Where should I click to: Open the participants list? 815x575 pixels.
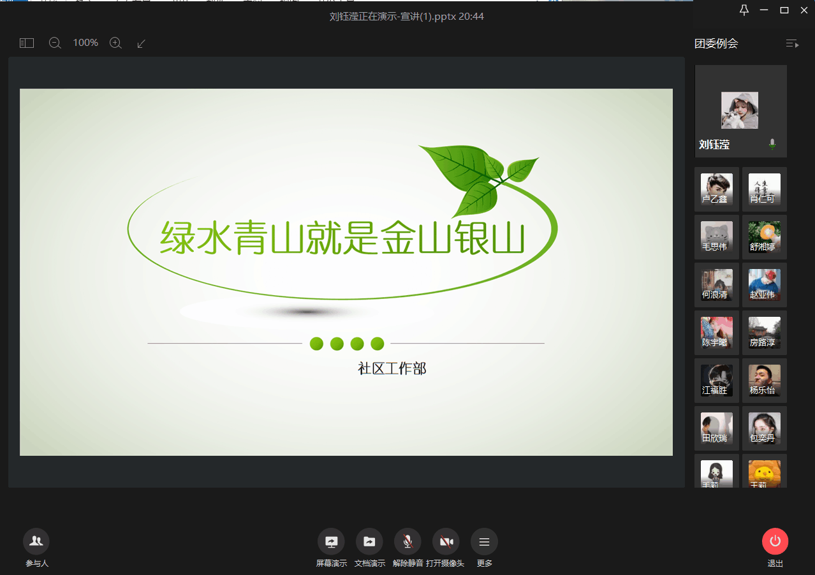coord(36,542)
